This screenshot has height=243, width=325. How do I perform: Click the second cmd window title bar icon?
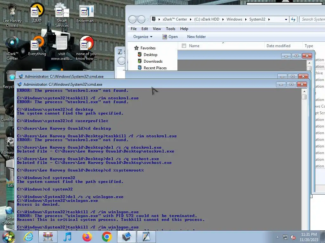[x=21, y=77]
